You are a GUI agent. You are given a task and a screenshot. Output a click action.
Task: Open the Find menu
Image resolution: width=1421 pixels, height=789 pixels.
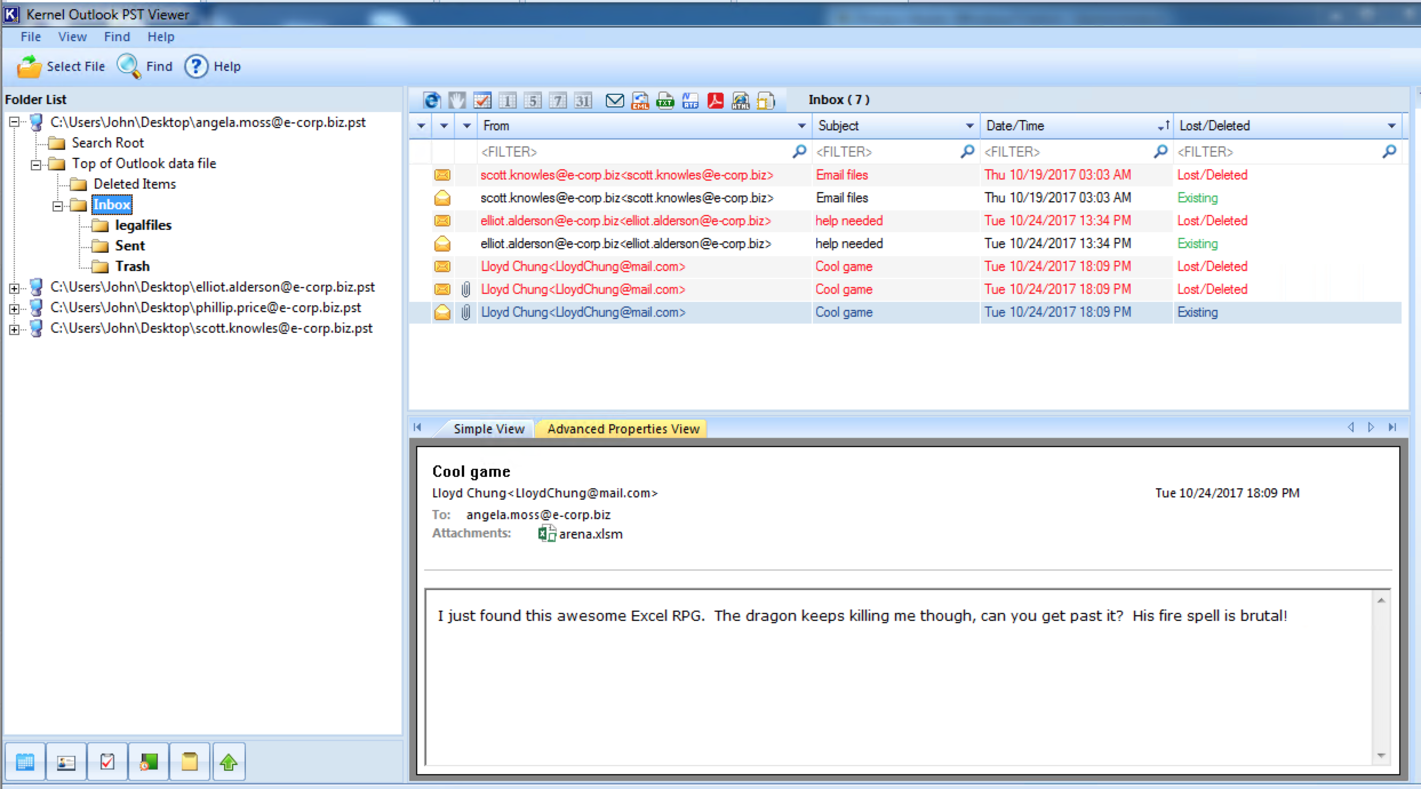tap(117, 37)
